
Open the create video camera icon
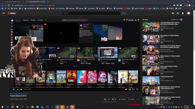click(x=173, y=13)
